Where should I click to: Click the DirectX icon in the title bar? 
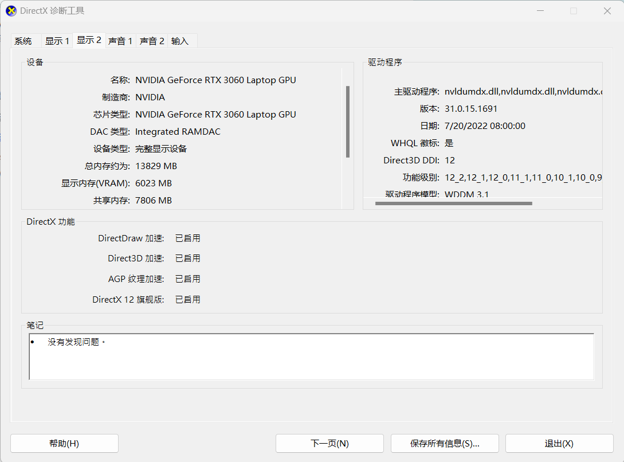point(11,11)
